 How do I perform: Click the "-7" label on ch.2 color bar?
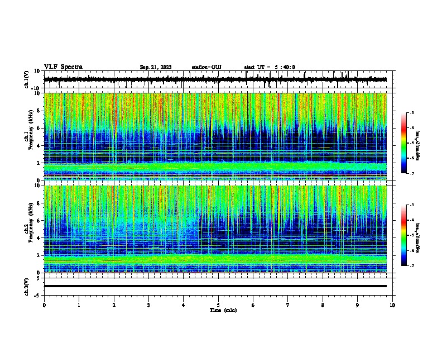pos(412,265)
